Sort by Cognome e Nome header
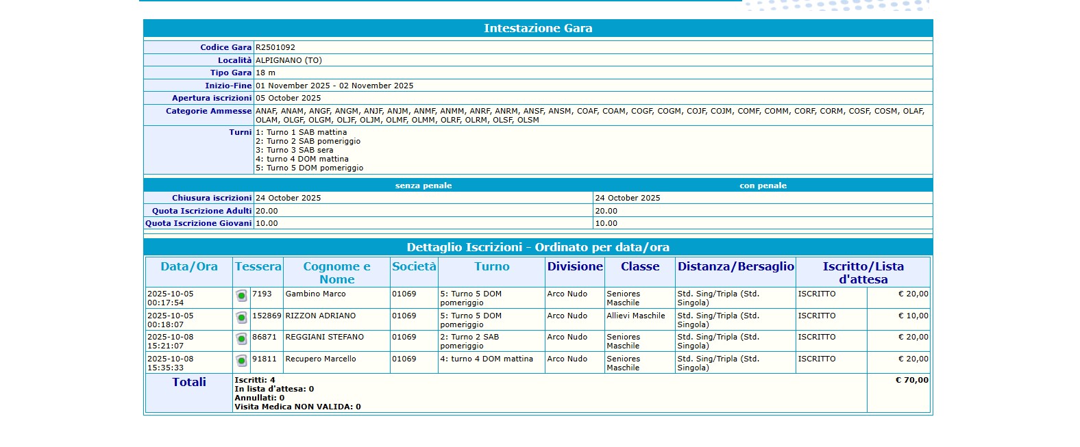This screenshot has width=1080, height=447. coord(336,272)
